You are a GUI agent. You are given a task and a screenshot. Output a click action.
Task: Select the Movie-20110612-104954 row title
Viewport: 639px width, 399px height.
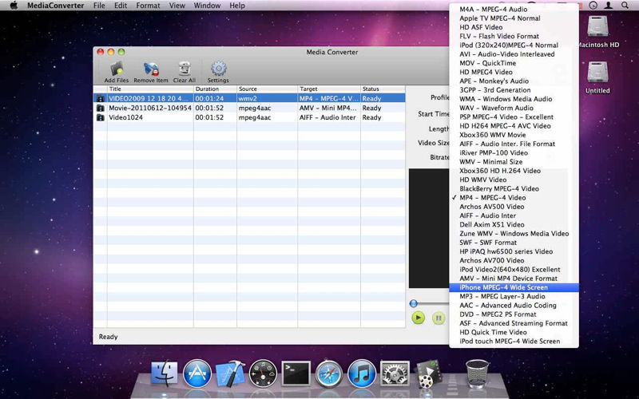pos(149,108)
